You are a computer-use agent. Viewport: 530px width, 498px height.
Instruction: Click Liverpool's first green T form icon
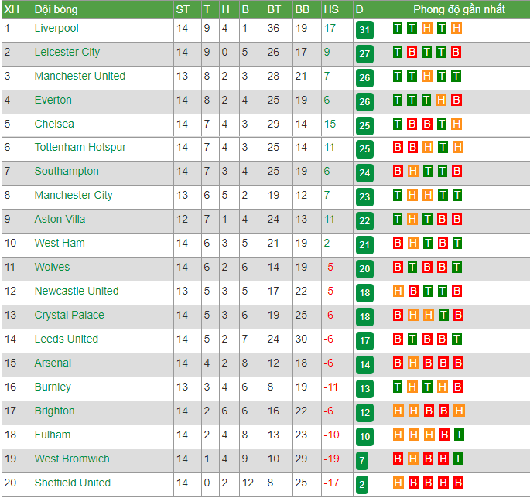click(398, 29)
